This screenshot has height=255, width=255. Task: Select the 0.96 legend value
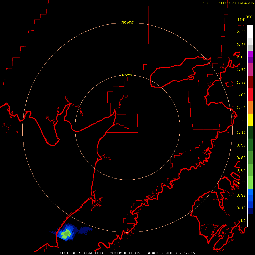tap(241, 145)
